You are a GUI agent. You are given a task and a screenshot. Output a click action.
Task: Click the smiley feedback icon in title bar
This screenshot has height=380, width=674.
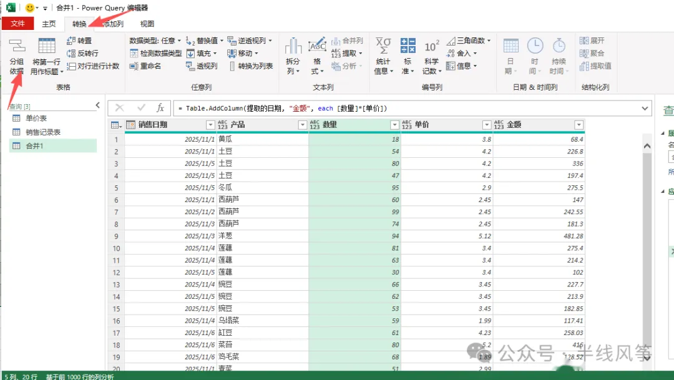30,7
